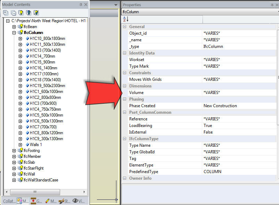279x205 pixels.
Task: Collapse the Pset_ColumnCommon properties group
Action: (124, 112)
